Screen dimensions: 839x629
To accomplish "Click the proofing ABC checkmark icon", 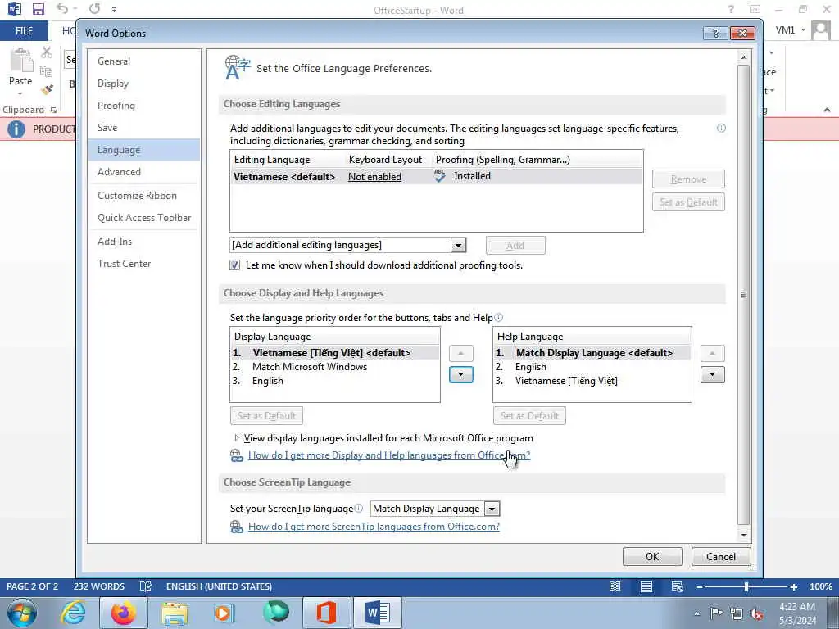I will pyautogui.click(x=440, y=176).
